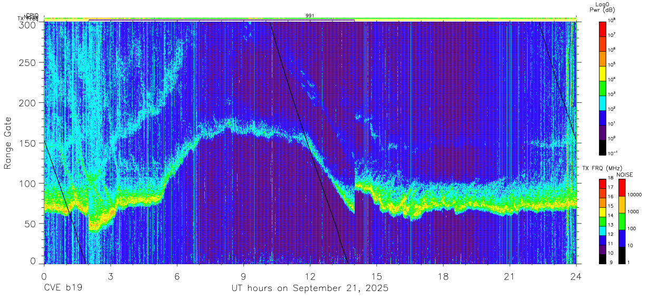Pick the cyan 12–13 MHz TX FRQ swatch

click(x=603, y=230)
